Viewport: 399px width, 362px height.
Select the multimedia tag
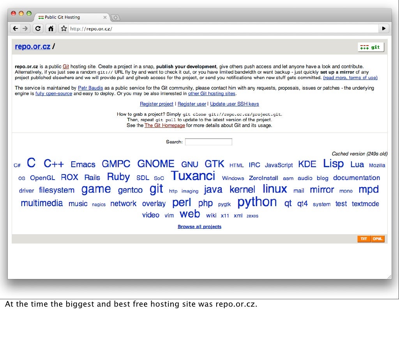[x=42, y=203]
